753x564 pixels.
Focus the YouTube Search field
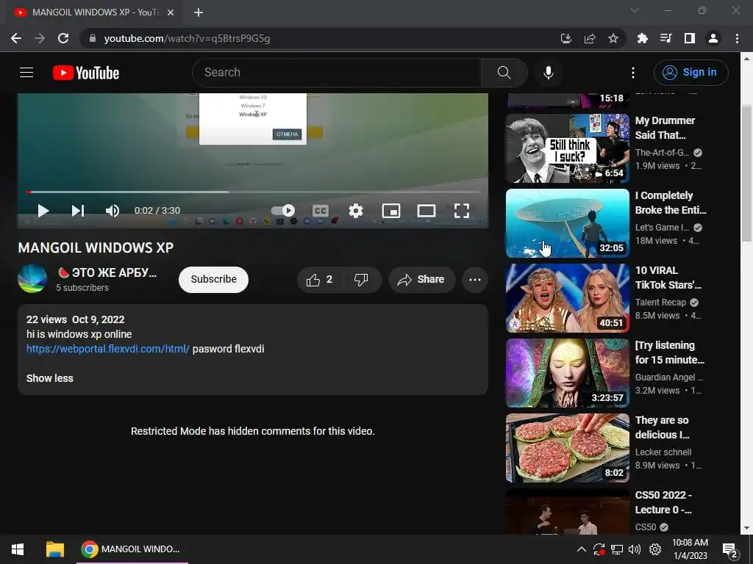[x=337, y=73]
